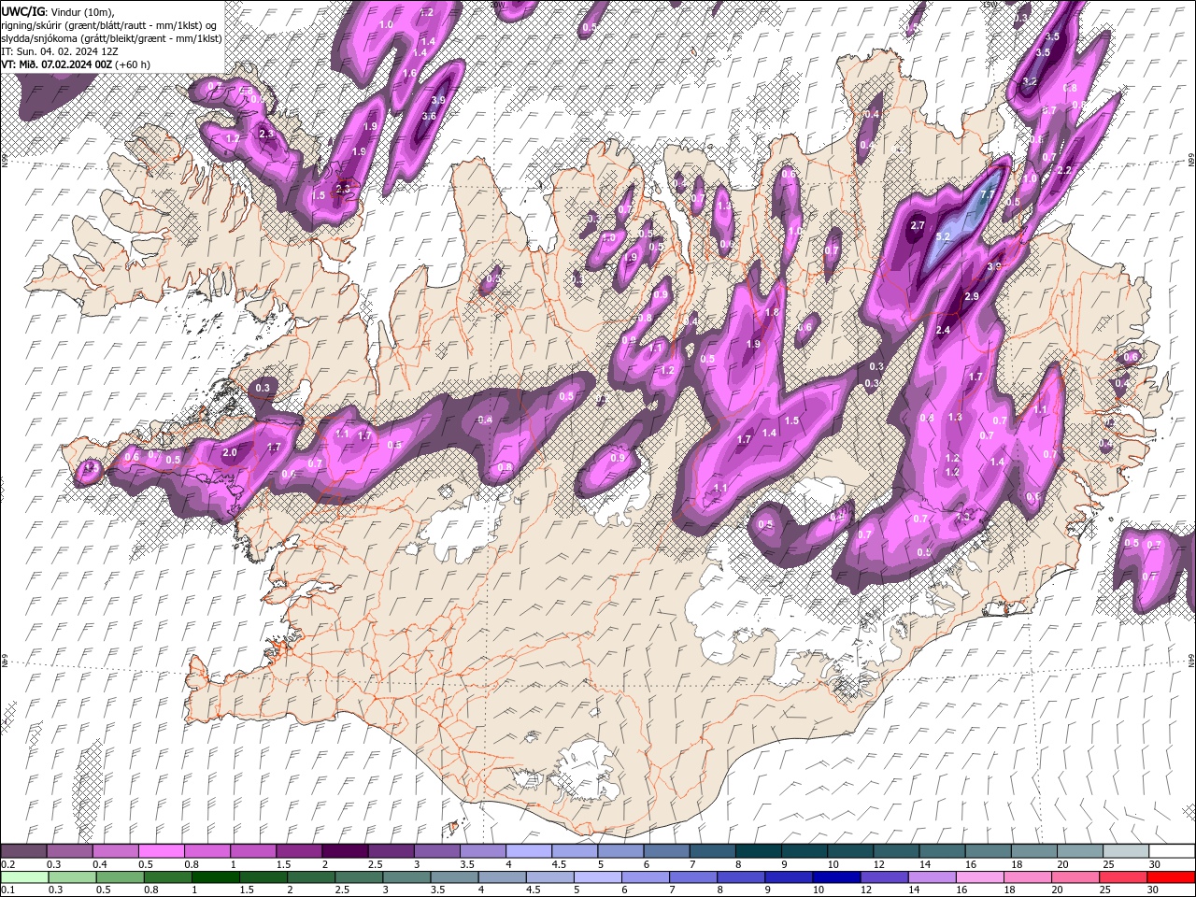Pick the white snow swatch after the 30 label
Image resolution: width=1196 pixels, height=897 pixels.
pyautogui.click(x=1171, y=850)
